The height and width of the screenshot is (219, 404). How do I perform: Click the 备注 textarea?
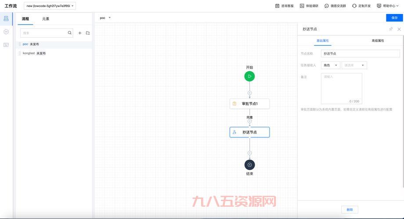(x=341, y=88)
